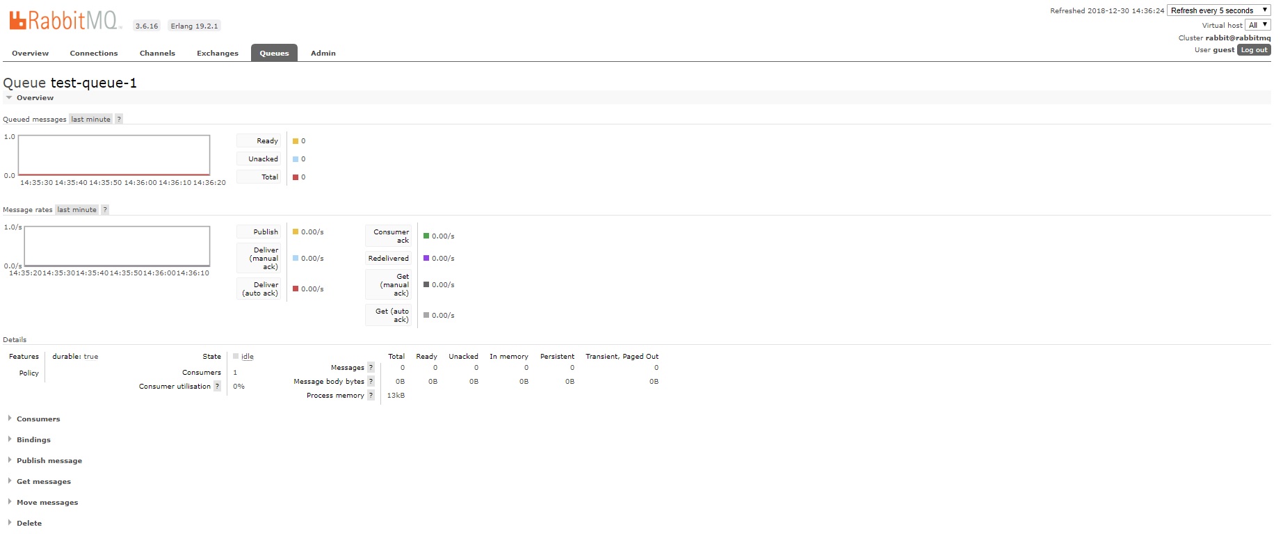Click the yellow Ready color swatch
This screenshot has height=534, width=1283.
pyautogui.click(x=296, y=141)
